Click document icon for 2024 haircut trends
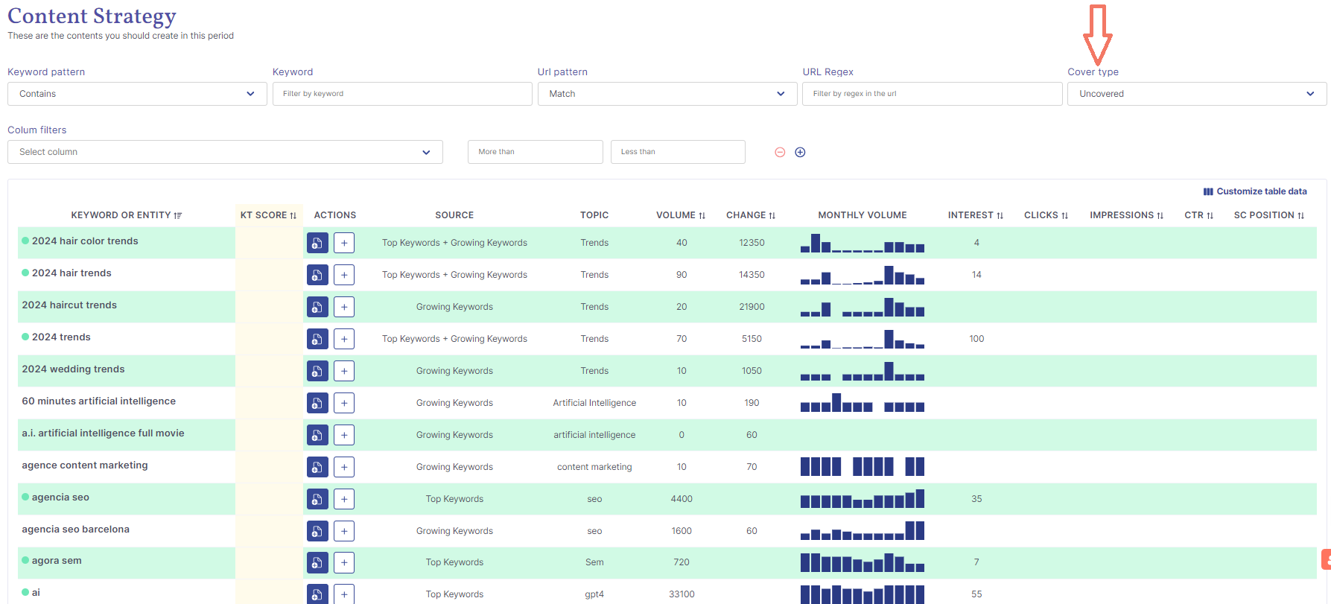Image resolution: width=1331 pixels, height=604 pixels. tap(317, 307)
